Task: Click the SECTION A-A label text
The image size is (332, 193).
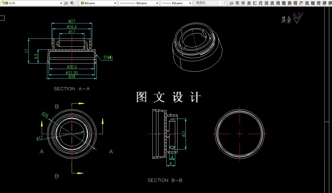Action: coord(72,89)
